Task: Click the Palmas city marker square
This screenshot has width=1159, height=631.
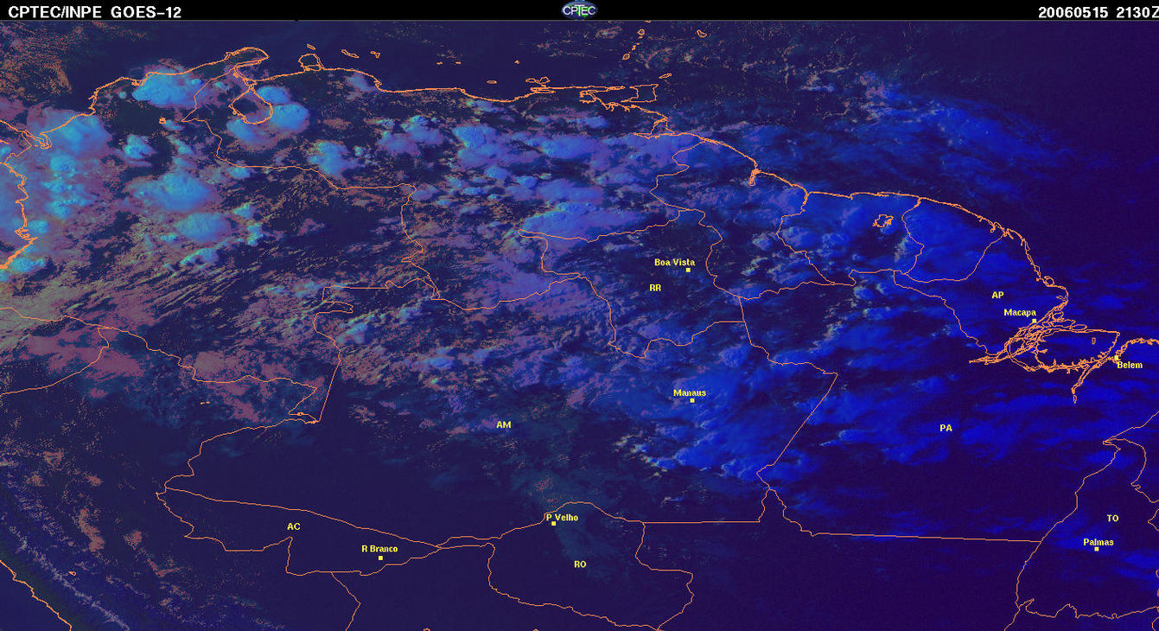Action: 1096,550
